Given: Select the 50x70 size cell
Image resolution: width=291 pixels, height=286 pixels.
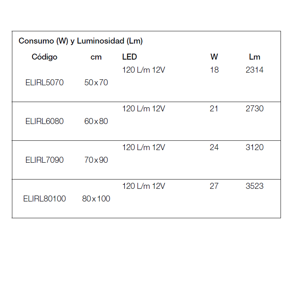Looking at the screenshot, I should point(96,83).
